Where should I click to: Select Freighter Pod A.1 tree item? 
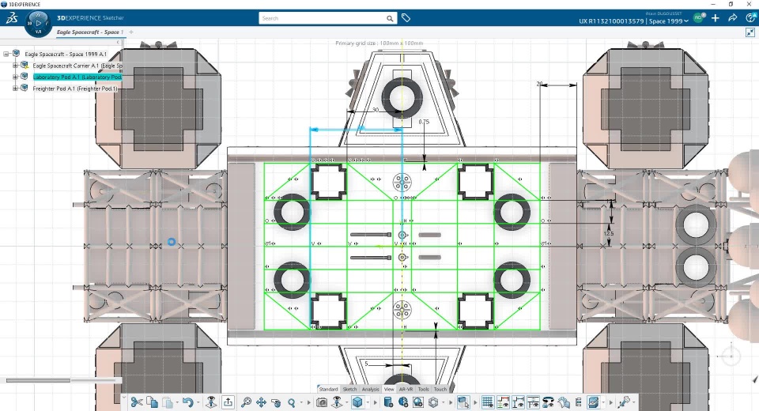[x=75, y=89]
